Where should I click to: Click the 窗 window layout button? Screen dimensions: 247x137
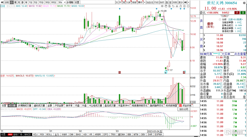click(171, 2)
